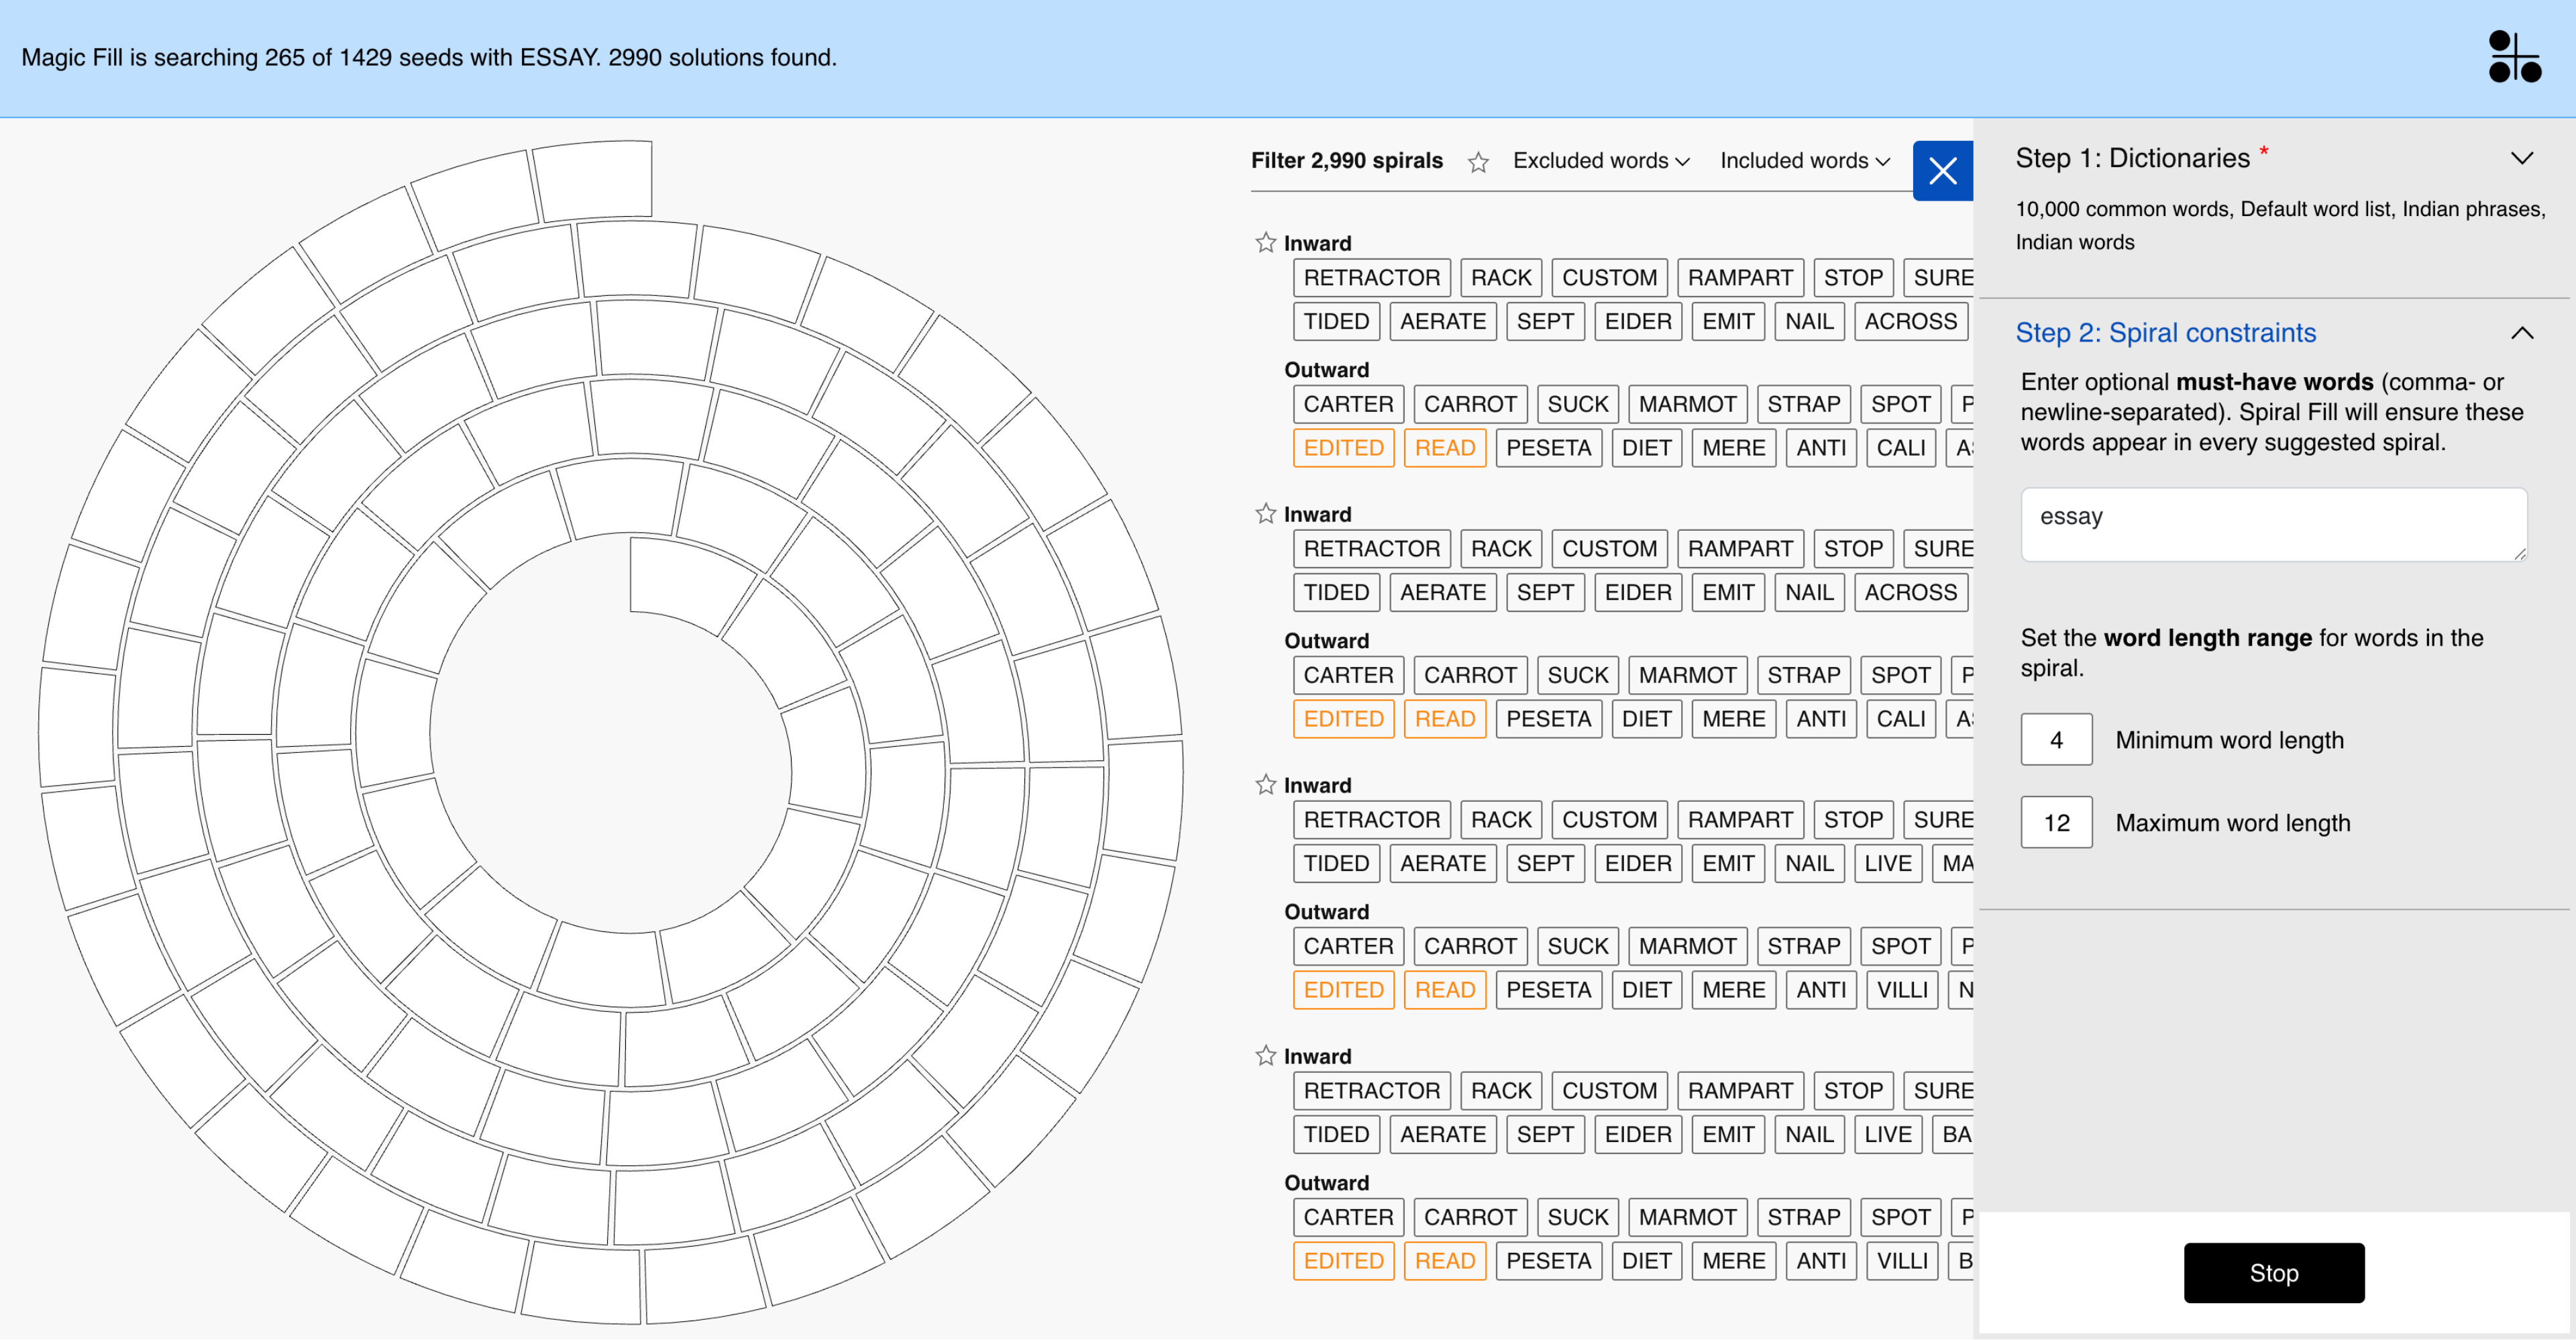The image size is (2576, 1340).
Task: Open the Included words dropdown
Action: pos(1805,161)
